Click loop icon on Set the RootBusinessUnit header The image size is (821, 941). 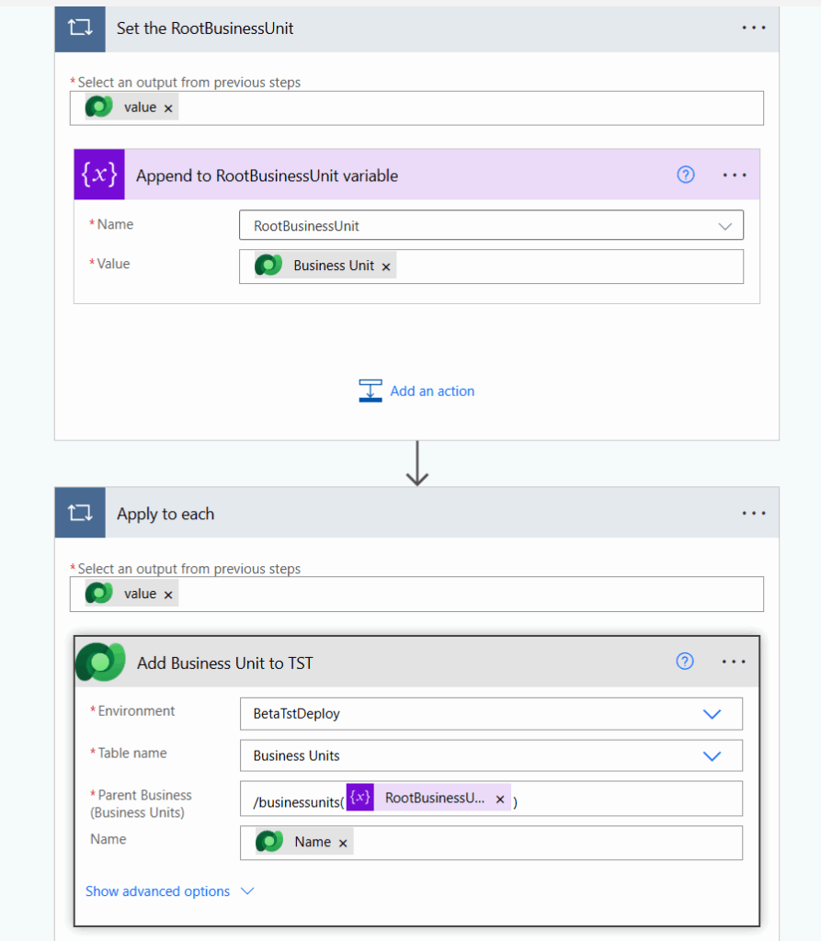[x=80, y=28]
